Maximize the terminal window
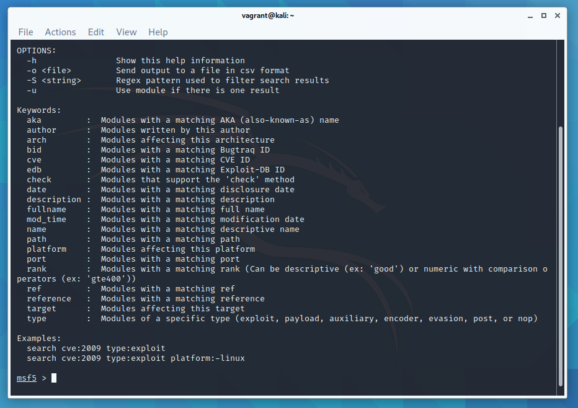 tap(543, 15)
